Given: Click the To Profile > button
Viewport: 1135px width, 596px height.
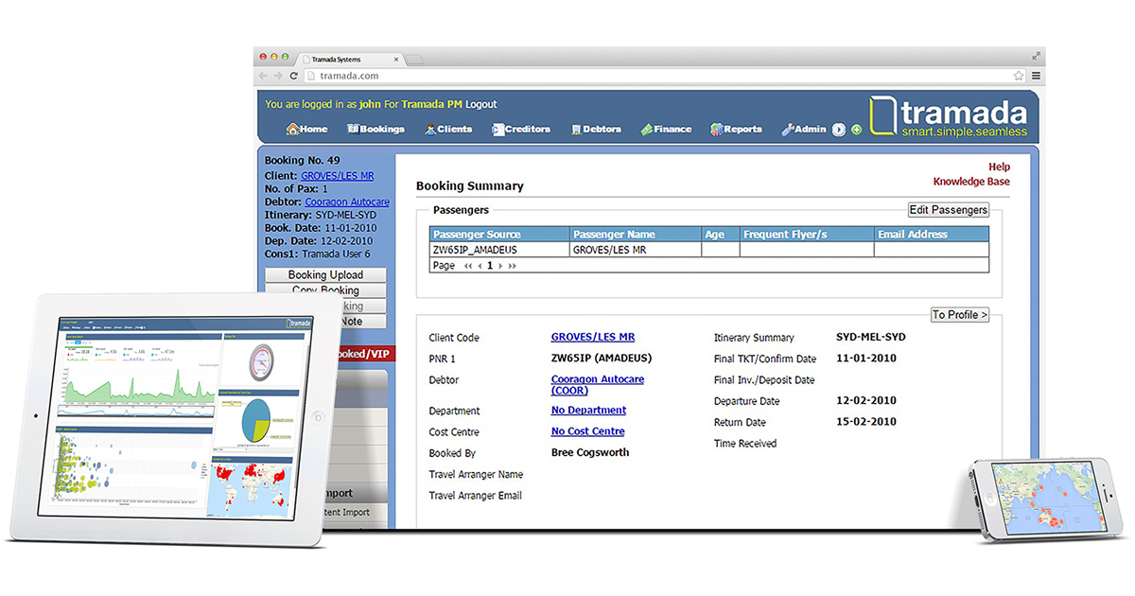Looking at the screenshot, I should tap(960, 315).
